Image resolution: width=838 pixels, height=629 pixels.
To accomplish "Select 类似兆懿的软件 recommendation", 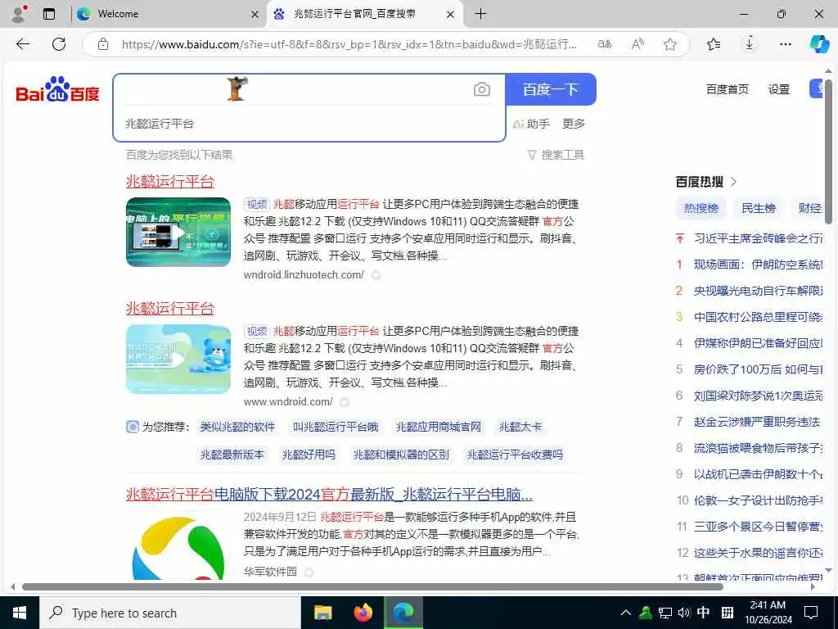I will [237, 427].
